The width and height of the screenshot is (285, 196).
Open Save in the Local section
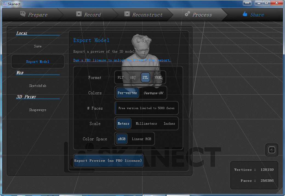coord(38,46)
